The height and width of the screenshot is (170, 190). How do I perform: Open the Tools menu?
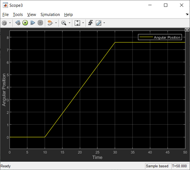18,15
